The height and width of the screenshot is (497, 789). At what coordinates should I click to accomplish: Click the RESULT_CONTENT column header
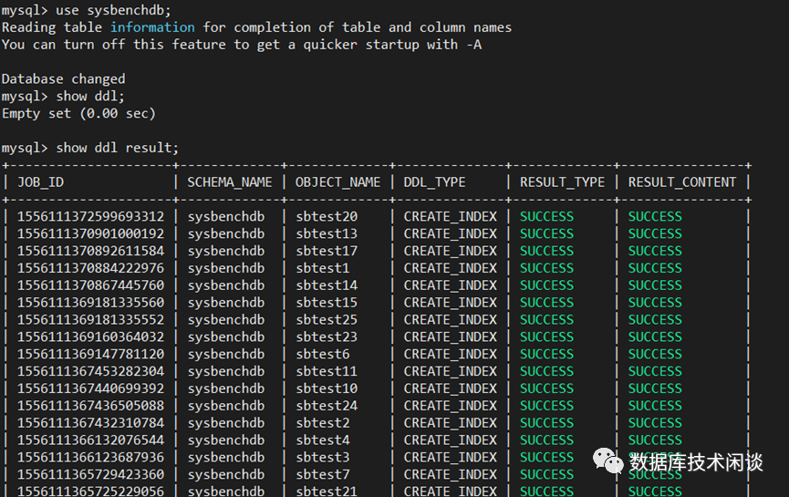682,181
